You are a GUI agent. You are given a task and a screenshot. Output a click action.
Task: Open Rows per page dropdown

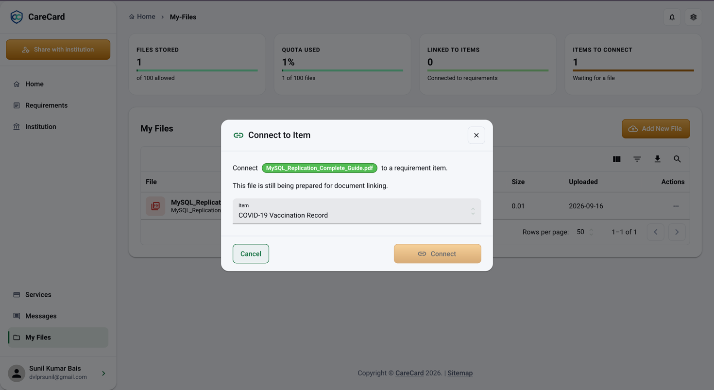pyautogui.click(x=585, y=232)
